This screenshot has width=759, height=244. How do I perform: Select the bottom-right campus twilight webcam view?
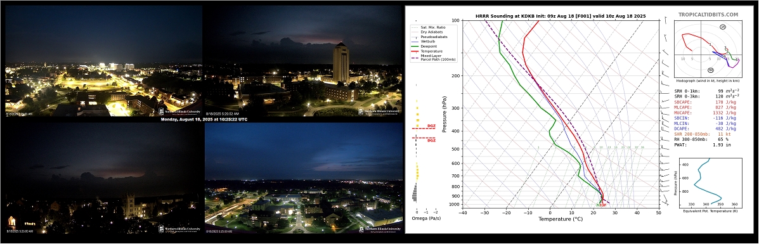(x=303, y=178)
